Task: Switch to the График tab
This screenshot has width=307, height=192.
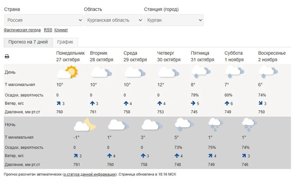Action: pos(65,42)
